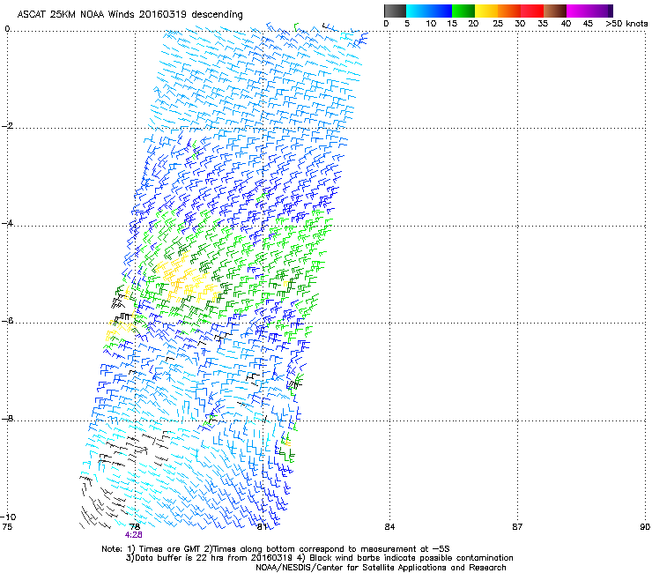Click the brown 35-40 knots legend segment
Screen dimensions: 652x573
tap(555, 11)
